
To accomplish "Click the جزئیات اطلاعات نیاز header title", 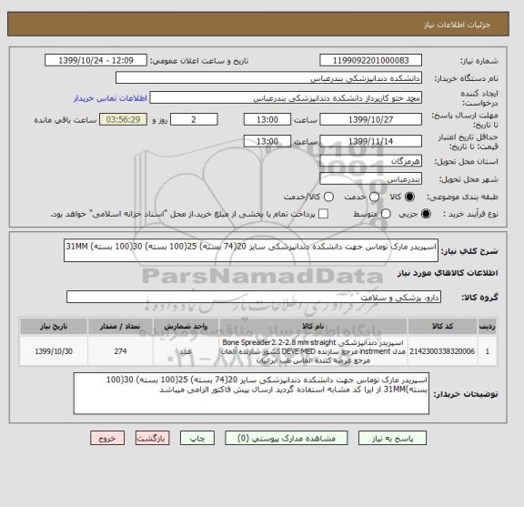I will (457, 25).
